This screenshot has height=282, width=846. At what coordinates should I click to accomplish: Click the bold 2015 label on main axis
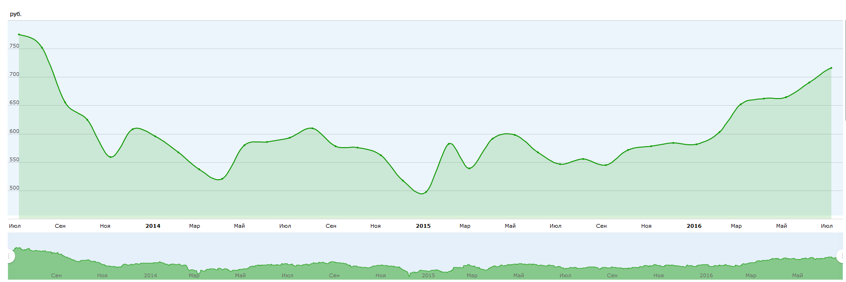click(x=423, y=226)
